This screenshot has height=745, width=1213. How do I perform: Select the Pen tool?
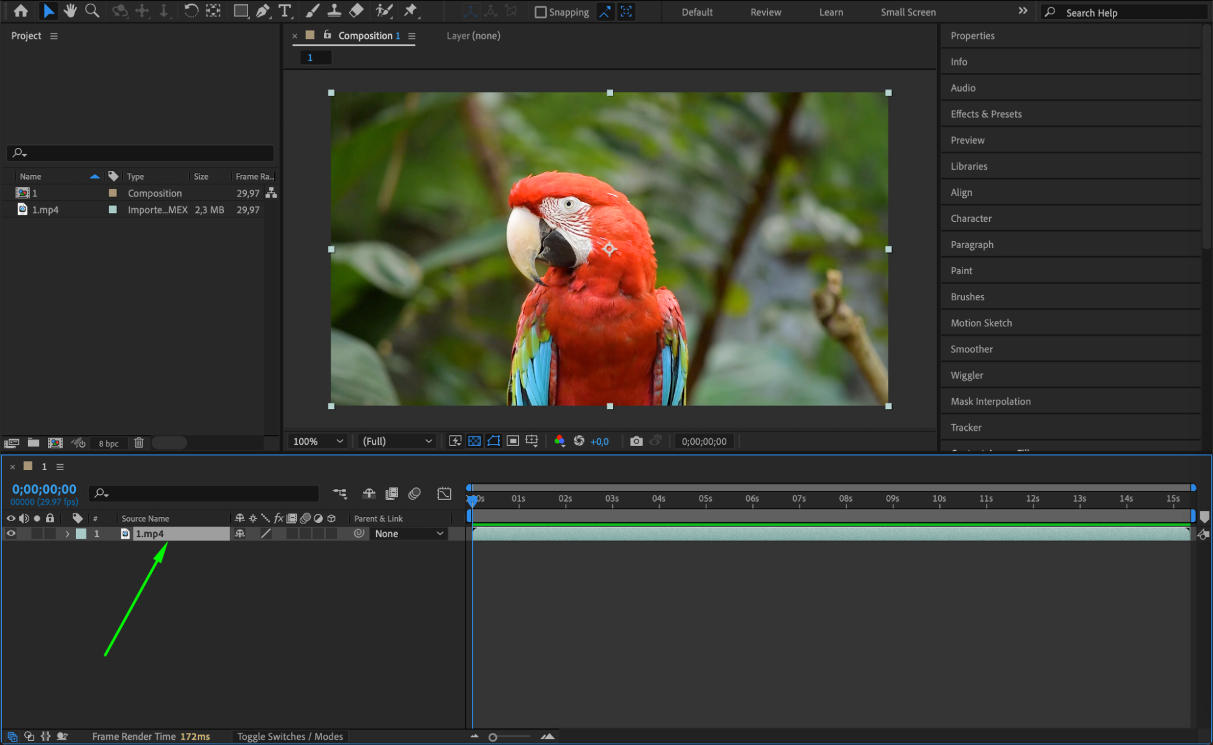(x=263, y=10)
